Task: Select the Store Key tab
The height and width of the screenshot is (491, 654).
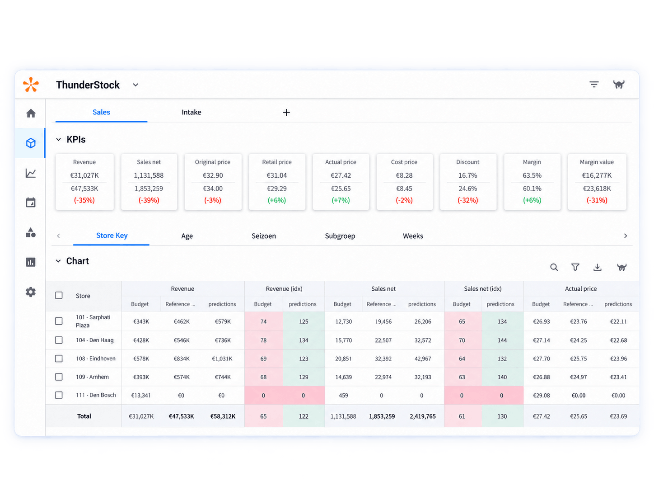Action: tap(112, 236)
